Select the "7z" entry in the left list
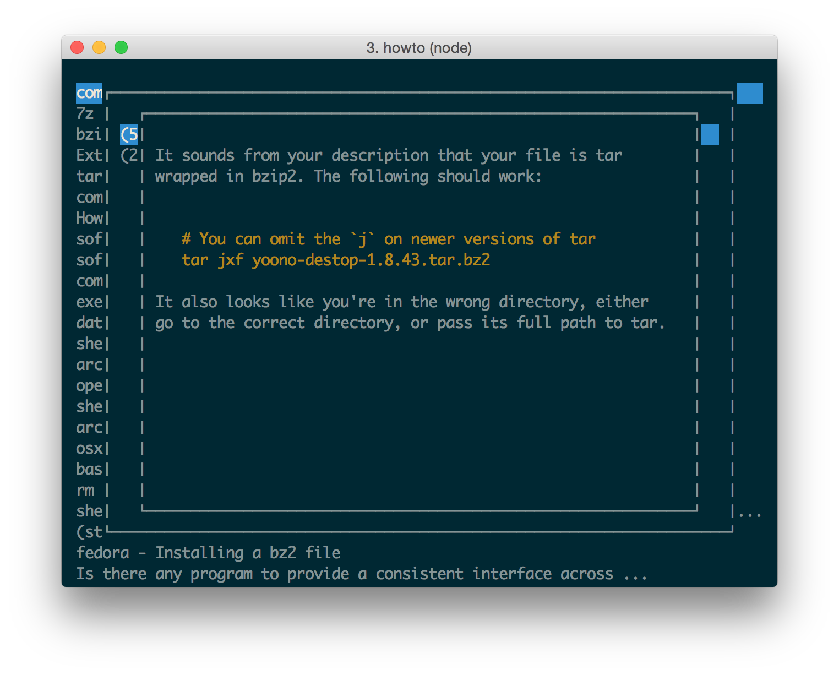The width and height of the screenshot is (839, 675). (85, 114)
